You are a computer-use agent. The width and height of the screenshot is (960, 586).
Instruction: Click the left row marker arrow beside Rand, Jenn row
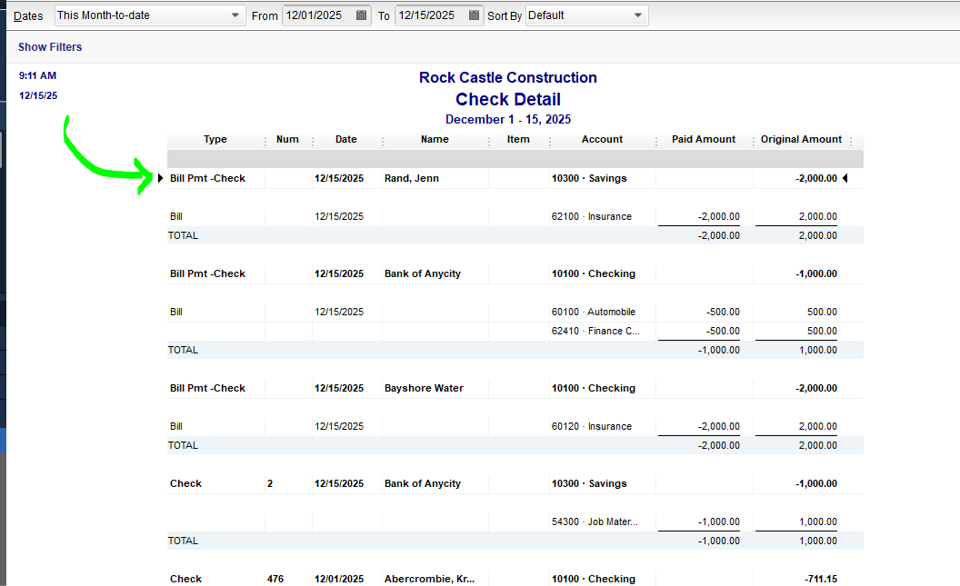coord(161,179)
